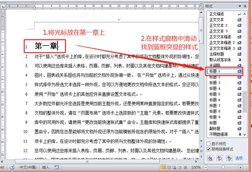
Task: Click the Select Browse Object circle button
Action: [x=201, y=151]
